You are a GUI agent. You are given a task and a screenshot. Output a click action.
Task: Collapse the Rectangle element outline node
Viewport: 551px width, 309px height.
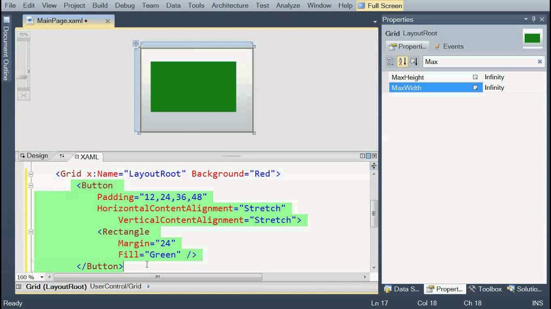tap(31, 232)
